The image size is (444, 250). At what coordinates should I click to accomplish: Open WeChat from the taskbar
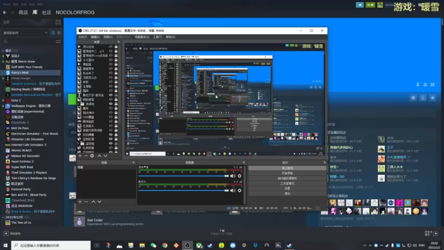click(154, 246)
